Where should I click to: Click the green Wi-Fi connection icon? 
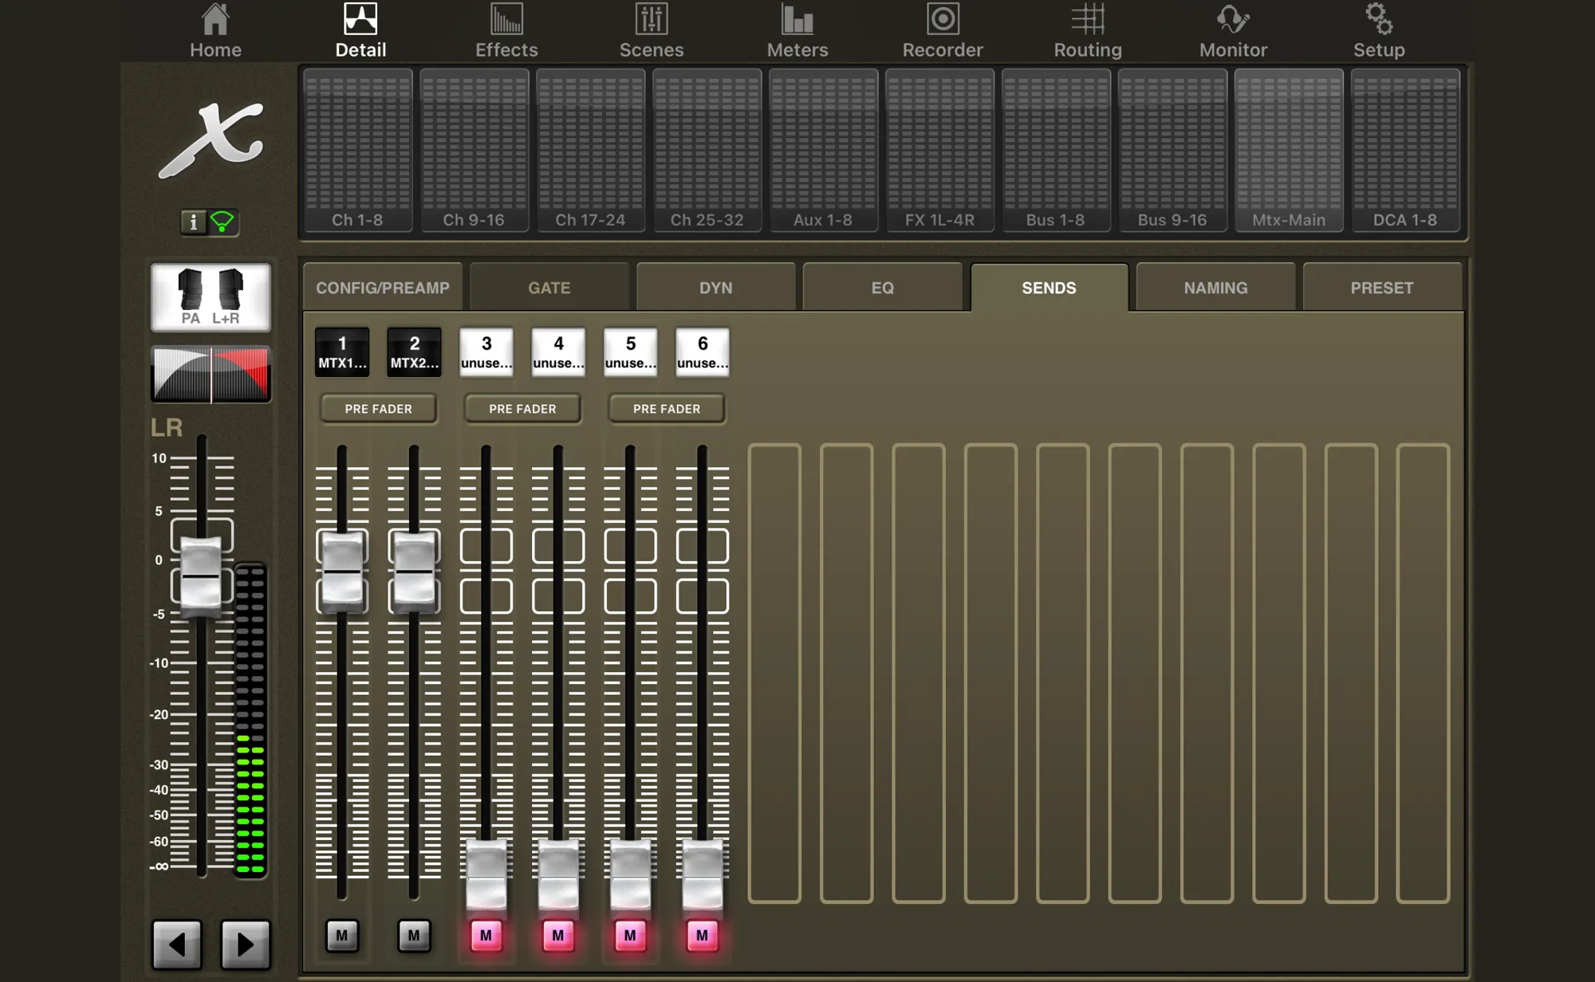tap(223, 222)
